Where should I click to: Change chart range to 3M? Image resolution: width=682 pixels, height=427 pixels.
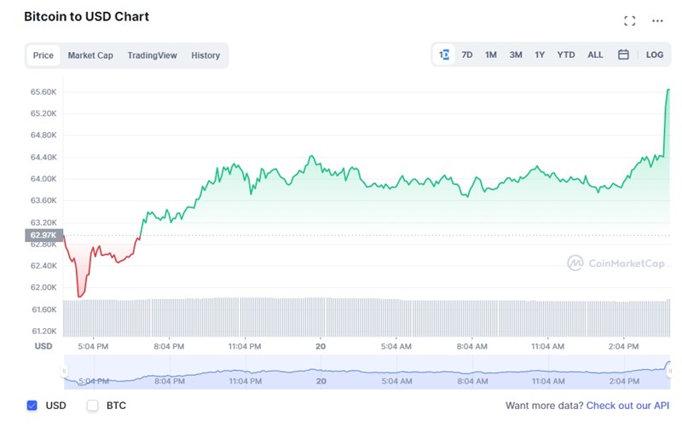516,55
